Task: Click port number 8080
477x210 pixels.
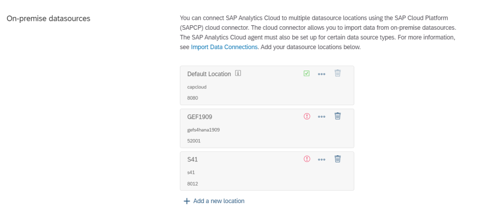Action: pos(193,98)
